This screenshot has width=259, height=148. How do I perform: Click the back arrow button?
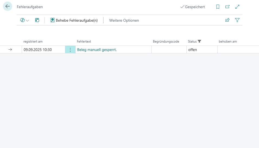(8, 7)
